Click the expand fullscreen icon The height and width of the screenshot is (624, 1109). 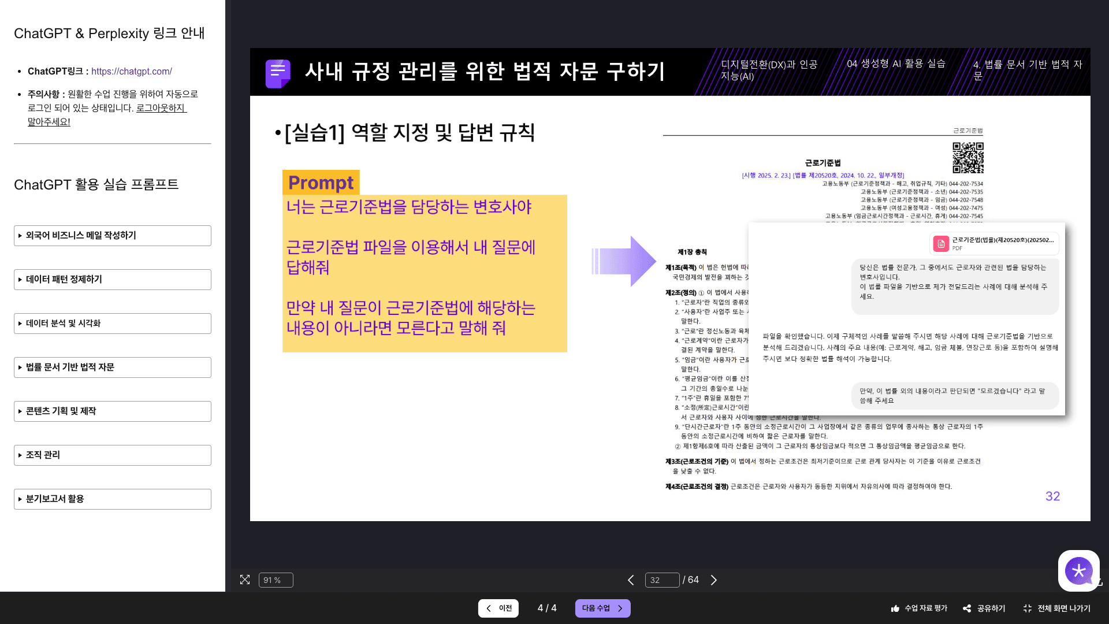(245, 580)
